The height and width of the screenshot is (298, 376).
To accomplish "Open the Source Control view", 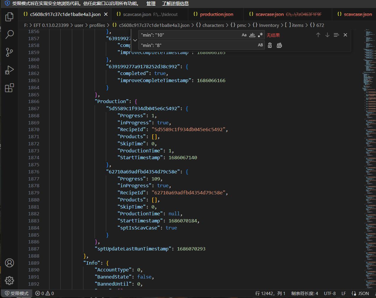I will point(9,52).
